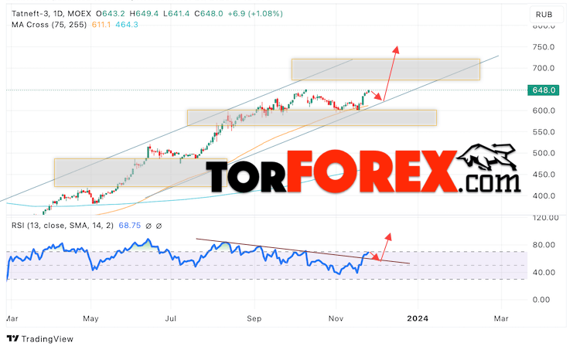
Task: Click the 40.00 RSI axis label
Action: [544, 272]
